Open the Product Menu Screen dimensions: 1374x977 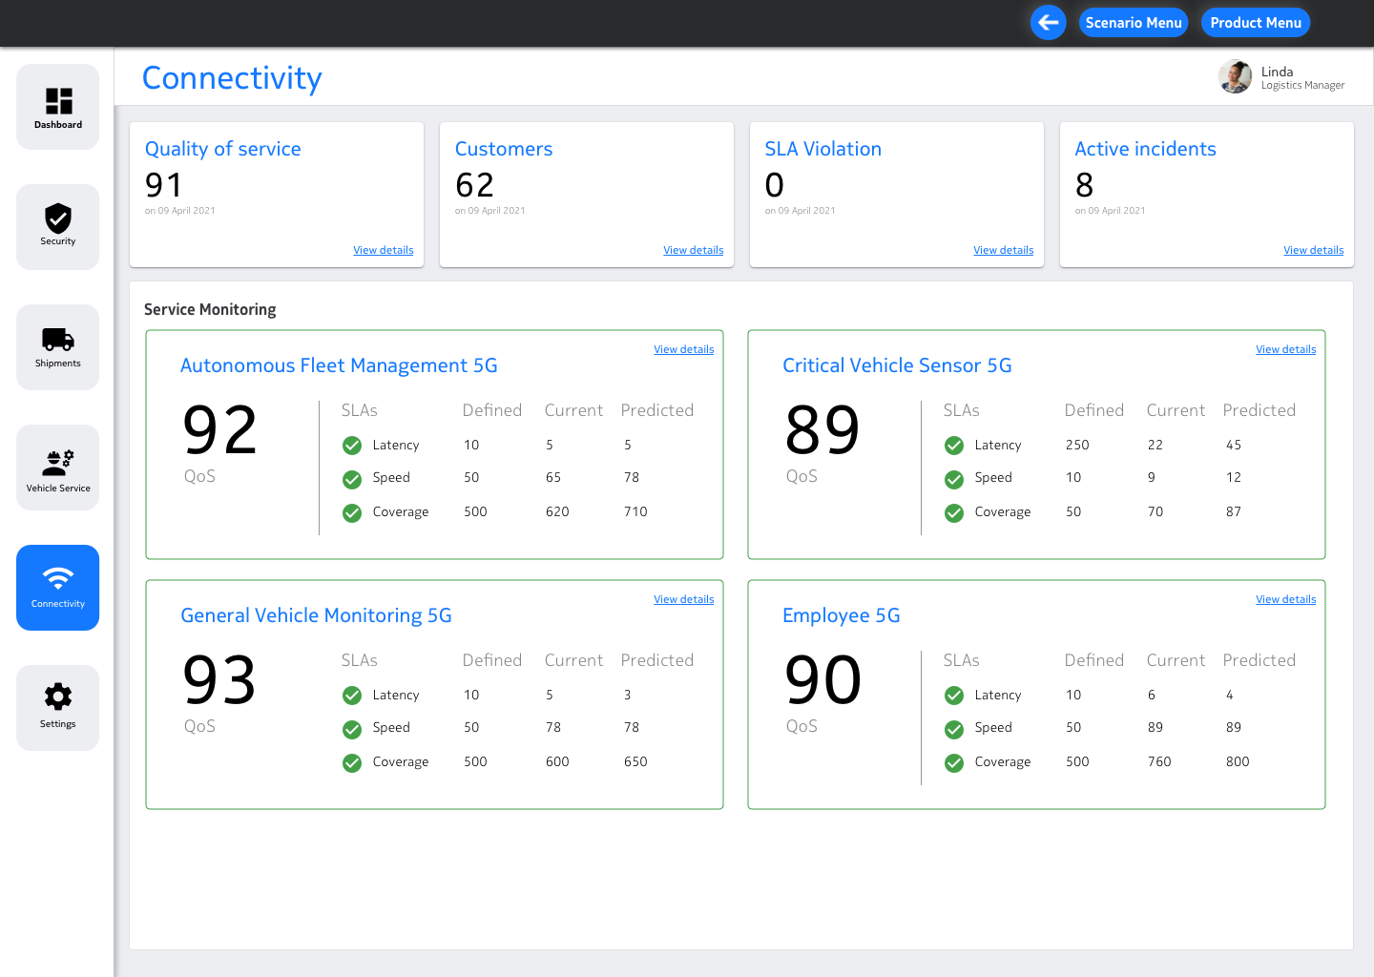tap(1256, 23)
